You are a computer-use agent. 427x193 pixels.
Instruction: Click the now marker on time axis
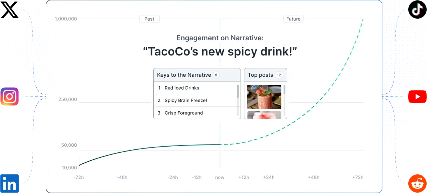[x=220, y=177]
